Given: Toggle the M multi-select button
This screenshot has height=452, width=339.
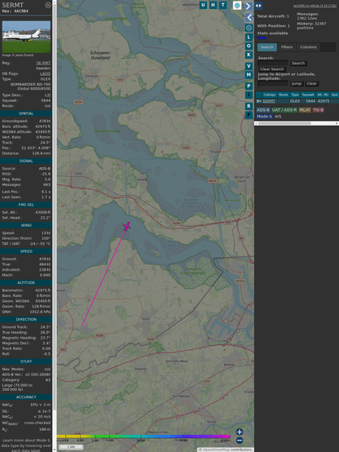Looking at the screenshot, I should coord(249,75).
